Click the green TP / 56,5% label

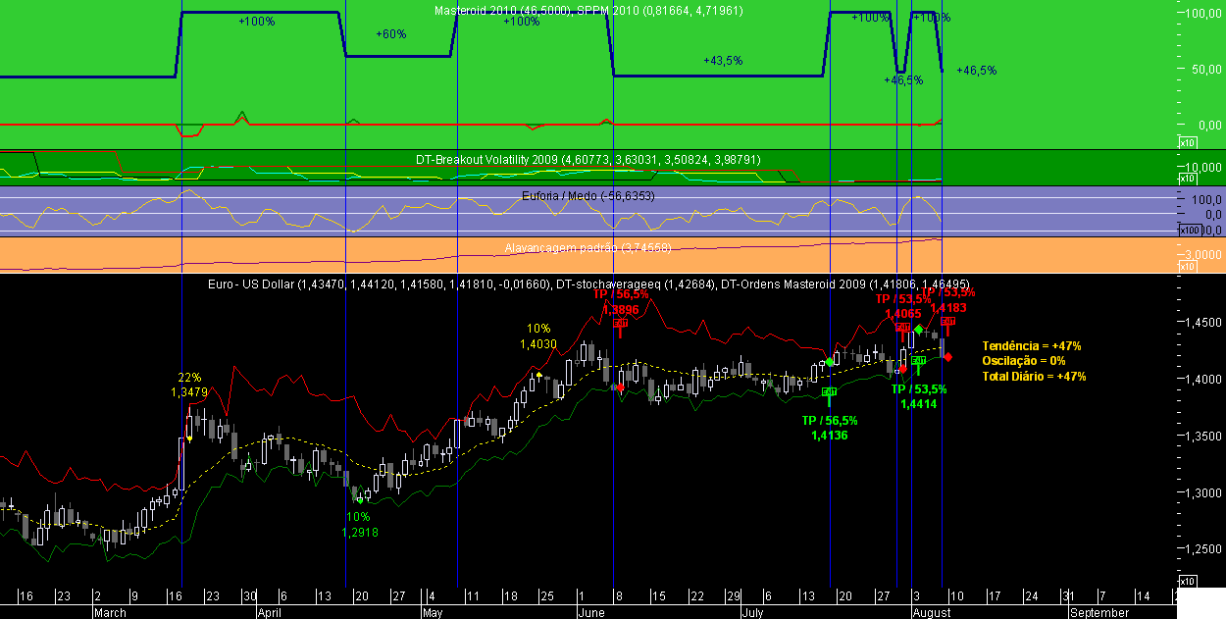pos(830,420)
